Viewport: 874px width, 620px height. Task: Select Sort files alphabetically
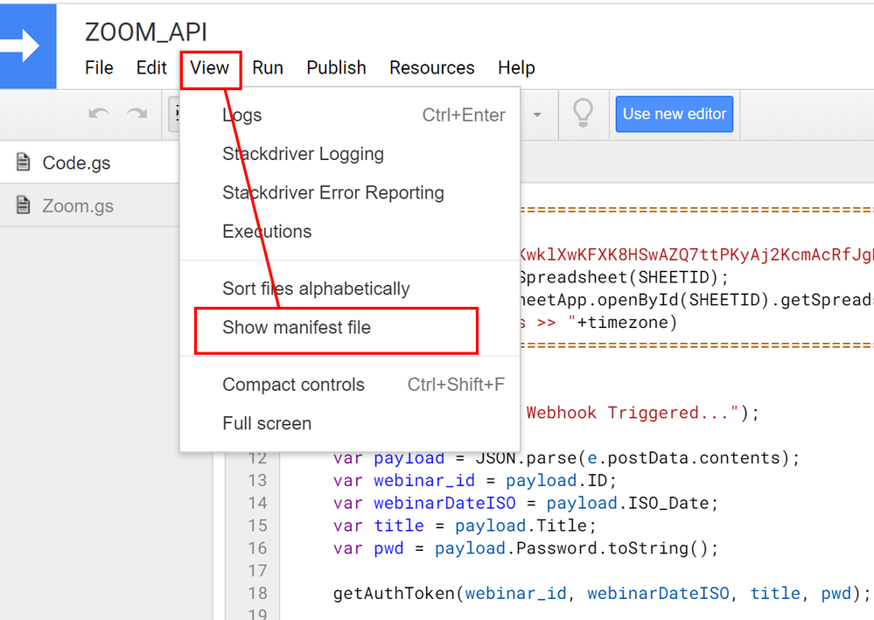tap(350, 289)
